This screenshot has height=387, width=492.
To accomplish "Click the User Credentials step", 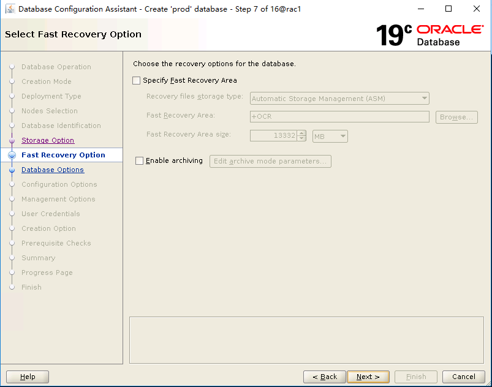I will (x=50, y=214).
